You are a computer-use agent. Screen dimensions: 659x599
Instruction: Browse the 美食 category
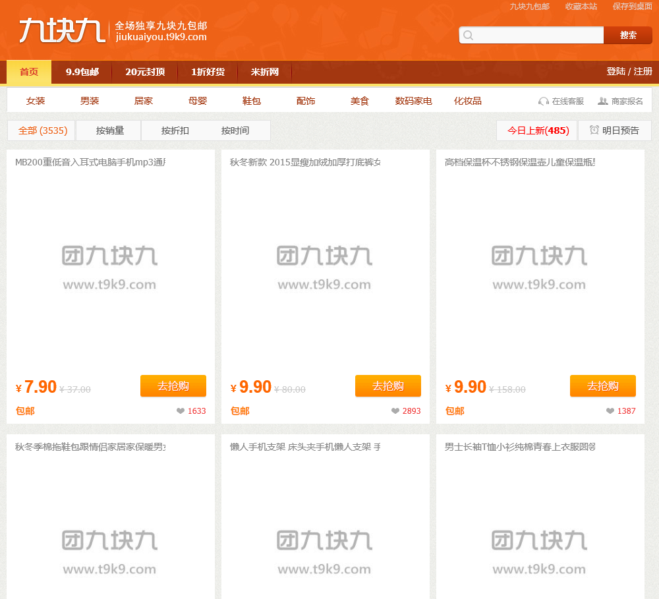point(359,101)
